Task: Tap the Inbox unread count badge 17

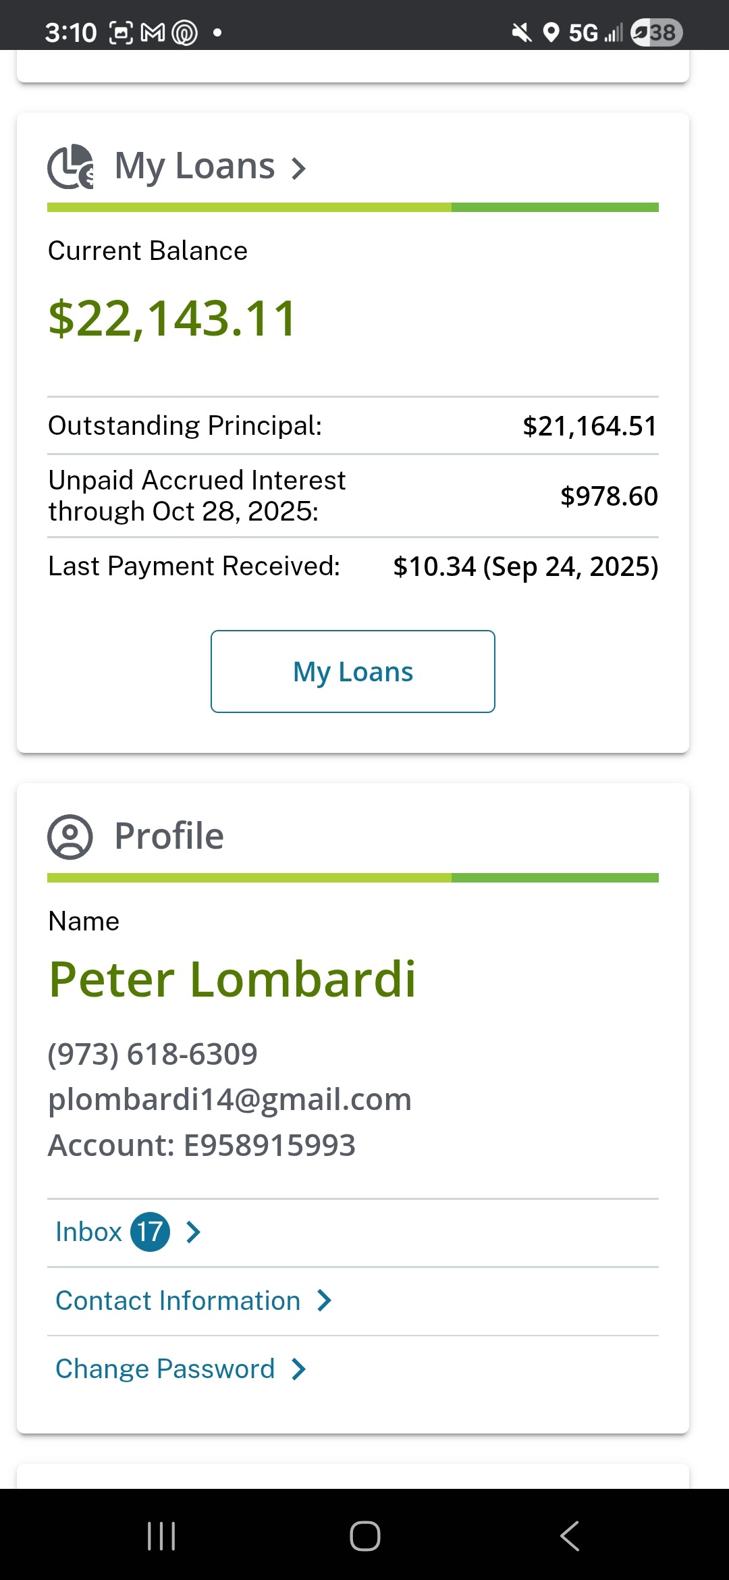Action: click(x=150, y=1232)
